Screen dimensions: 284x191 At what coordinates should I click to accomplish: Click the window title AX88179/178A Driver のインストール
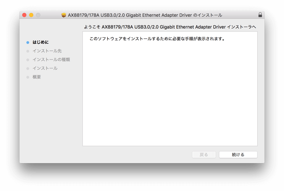145,15
